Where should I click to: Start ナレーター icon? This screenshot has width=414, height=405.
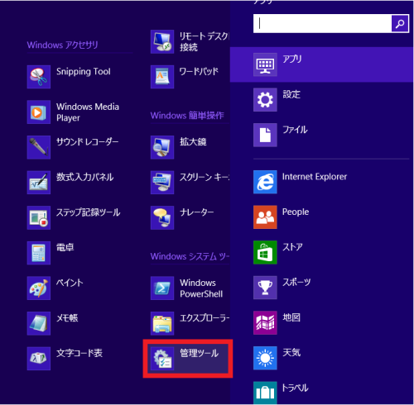coord(162,217)
